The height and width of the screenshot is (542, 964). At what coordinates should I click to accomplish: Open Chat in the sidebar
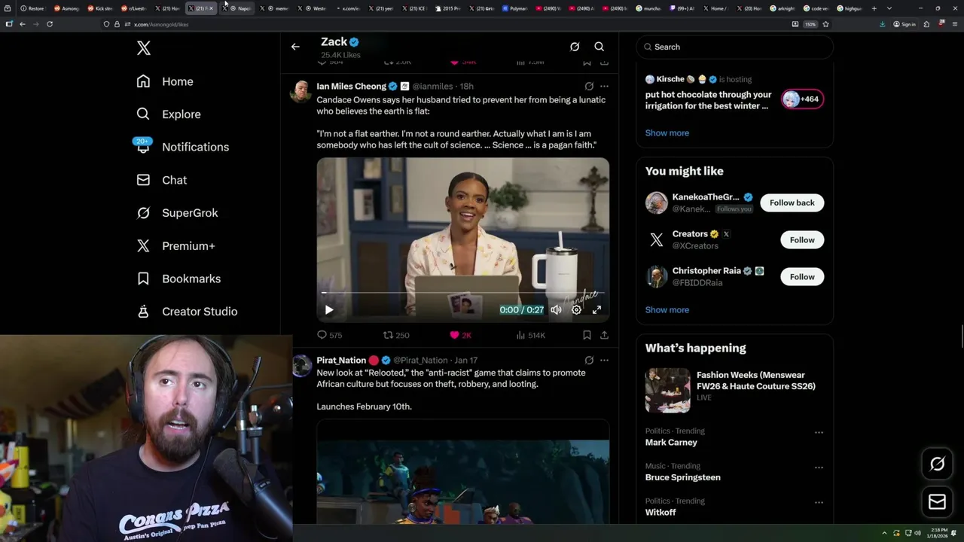click(161, 180)
